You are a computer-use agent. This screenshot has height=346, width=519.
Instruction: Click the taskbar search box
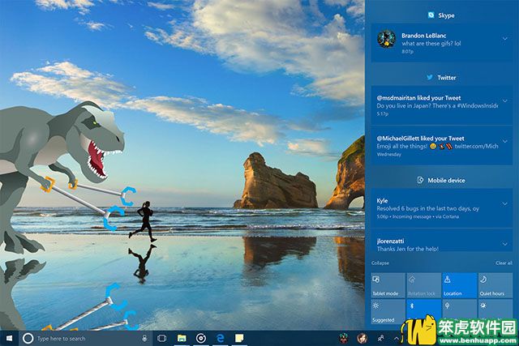tap(85, 338)
